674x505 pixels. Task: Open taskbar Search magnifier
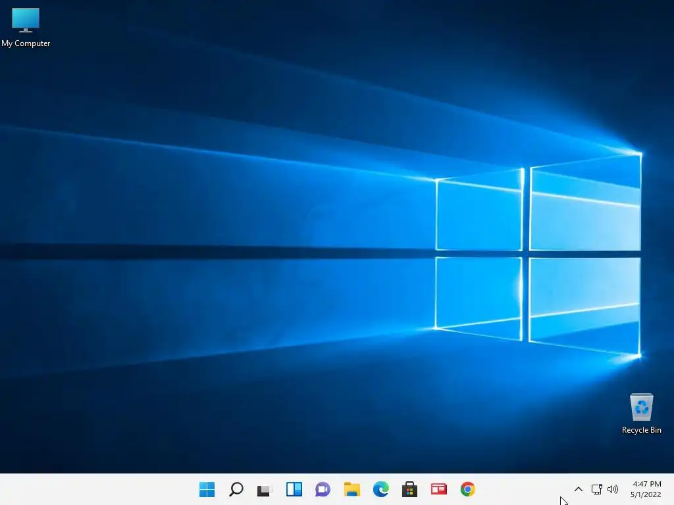click(x=236, y=489)
